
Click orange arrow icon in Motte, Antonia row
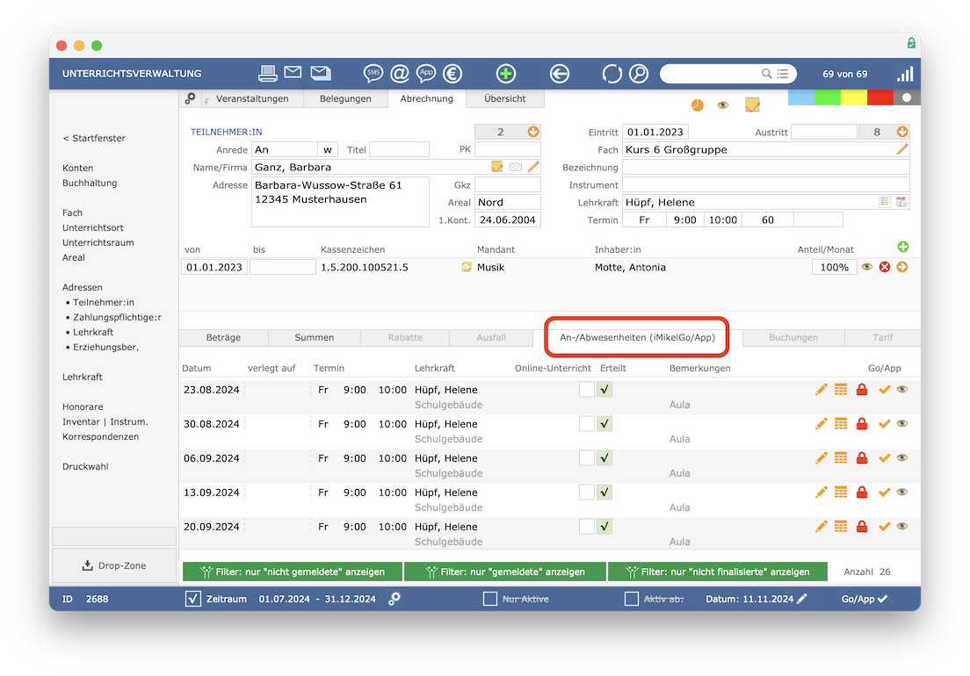tap(902, 267)
